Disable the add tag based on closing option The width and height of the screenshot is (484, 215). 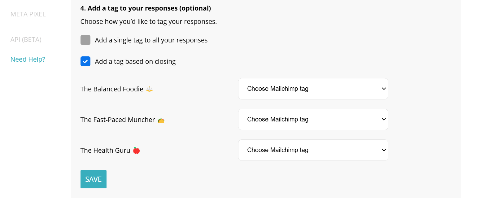(x=85, y=61)
